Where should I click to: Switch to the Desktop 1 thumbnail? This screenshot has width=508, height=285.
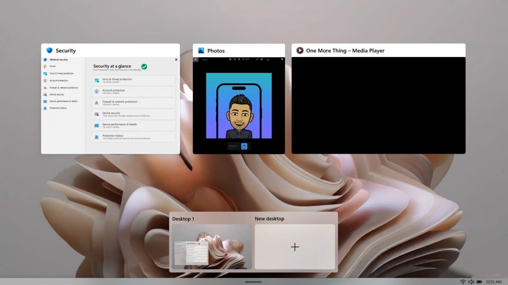click(x=212, y=247)
